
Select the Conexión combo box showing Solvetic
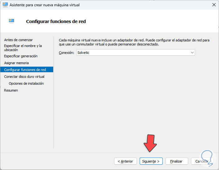click(x=134, y=53)
